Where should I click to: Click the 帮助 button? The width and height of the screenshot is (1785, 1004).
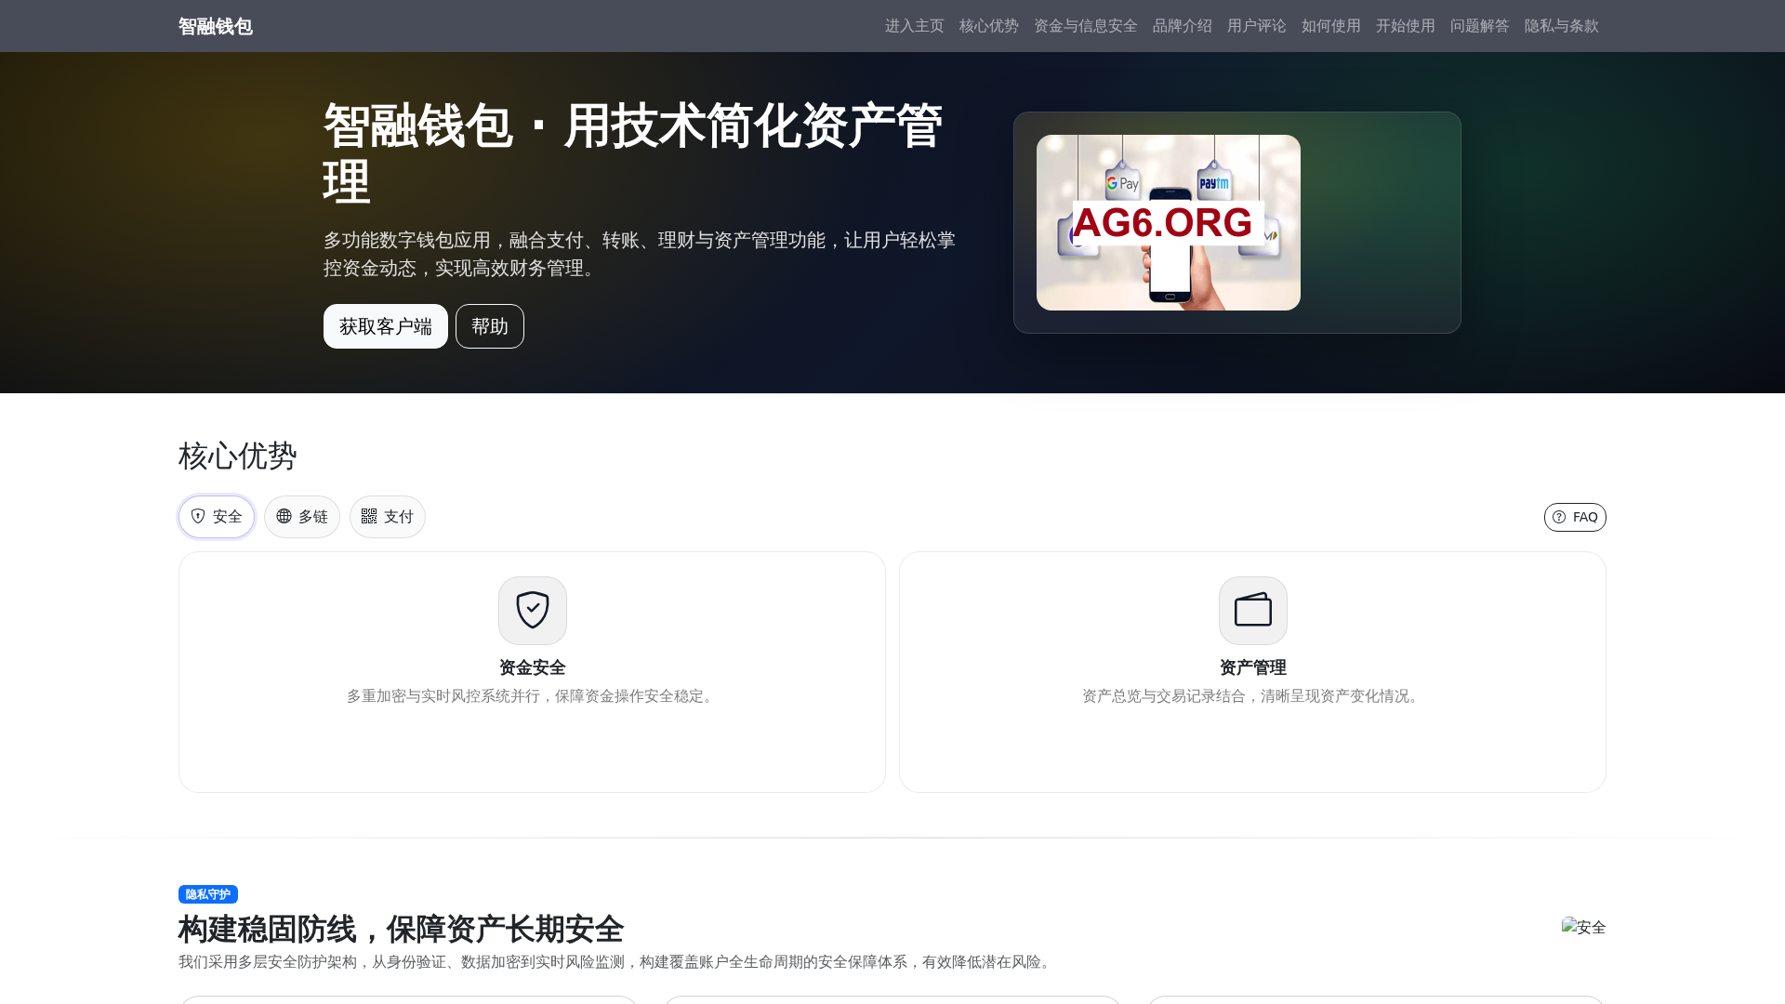[489, 326]
